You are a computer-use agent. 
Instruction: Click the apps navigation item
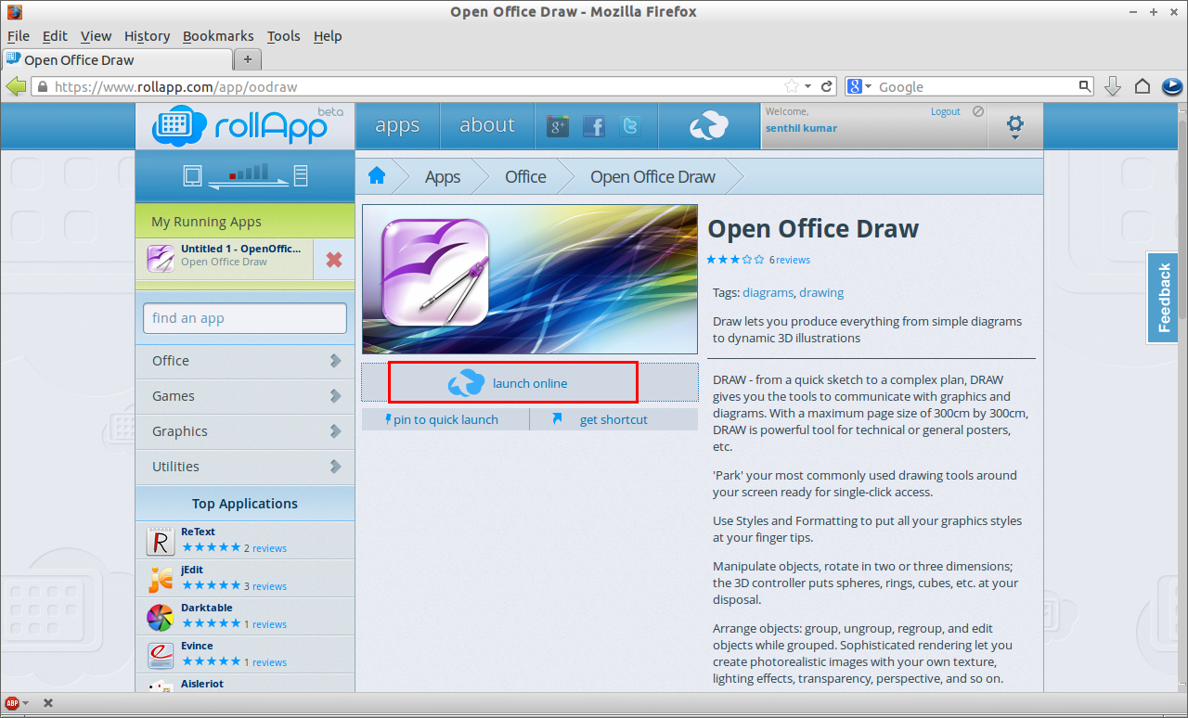point(397,125)
